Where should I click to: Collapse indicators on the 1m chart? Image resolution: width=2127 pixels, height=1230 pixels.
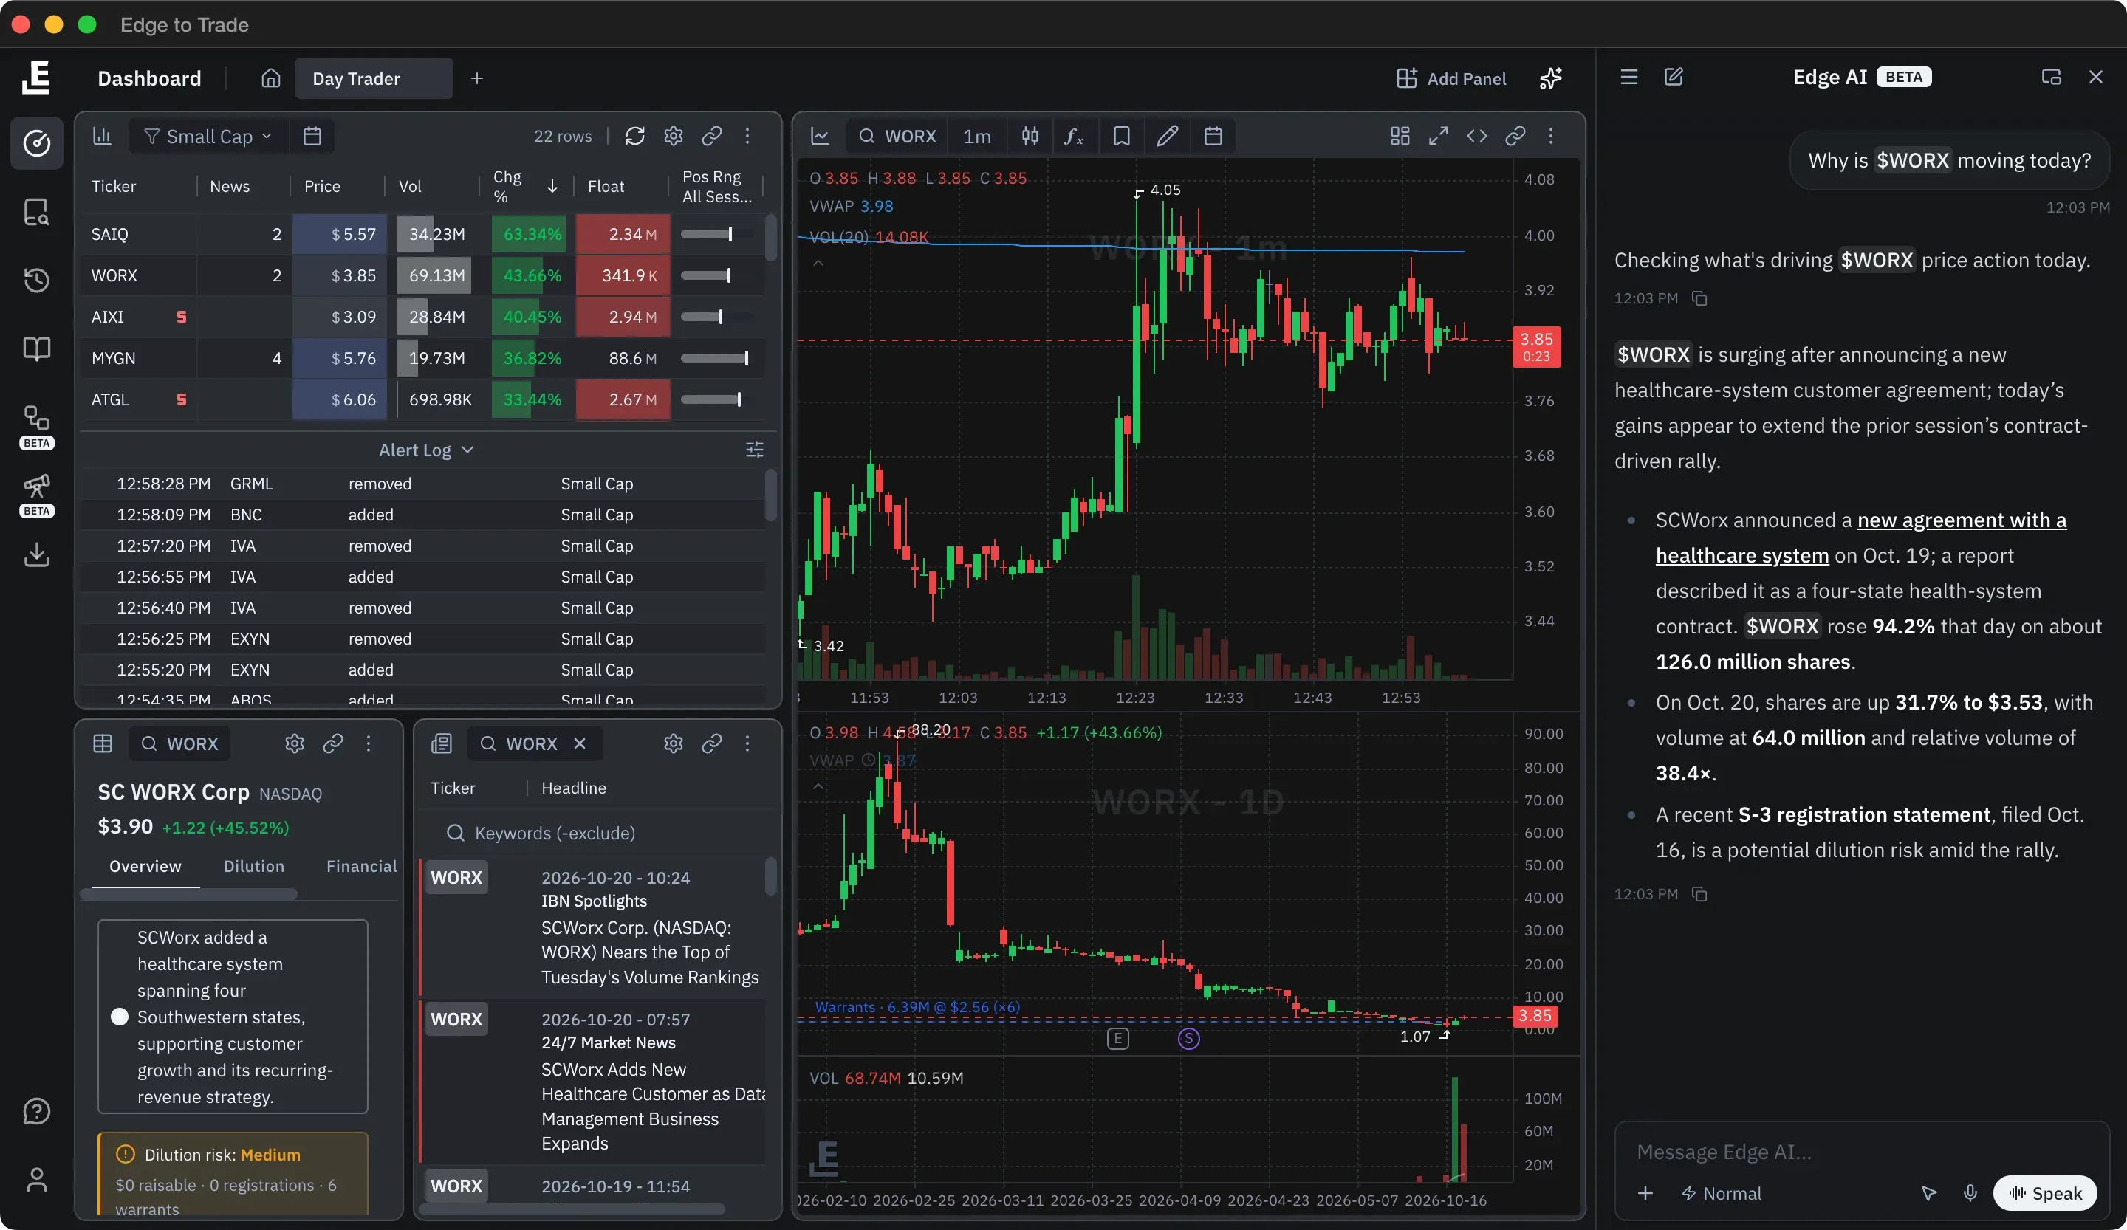click(818, 264)
